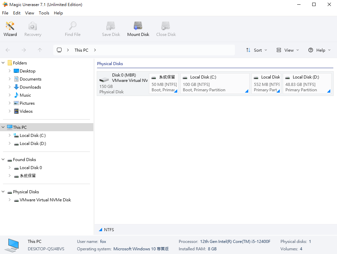Collapse the This PC tree section

tap(3, 127)
